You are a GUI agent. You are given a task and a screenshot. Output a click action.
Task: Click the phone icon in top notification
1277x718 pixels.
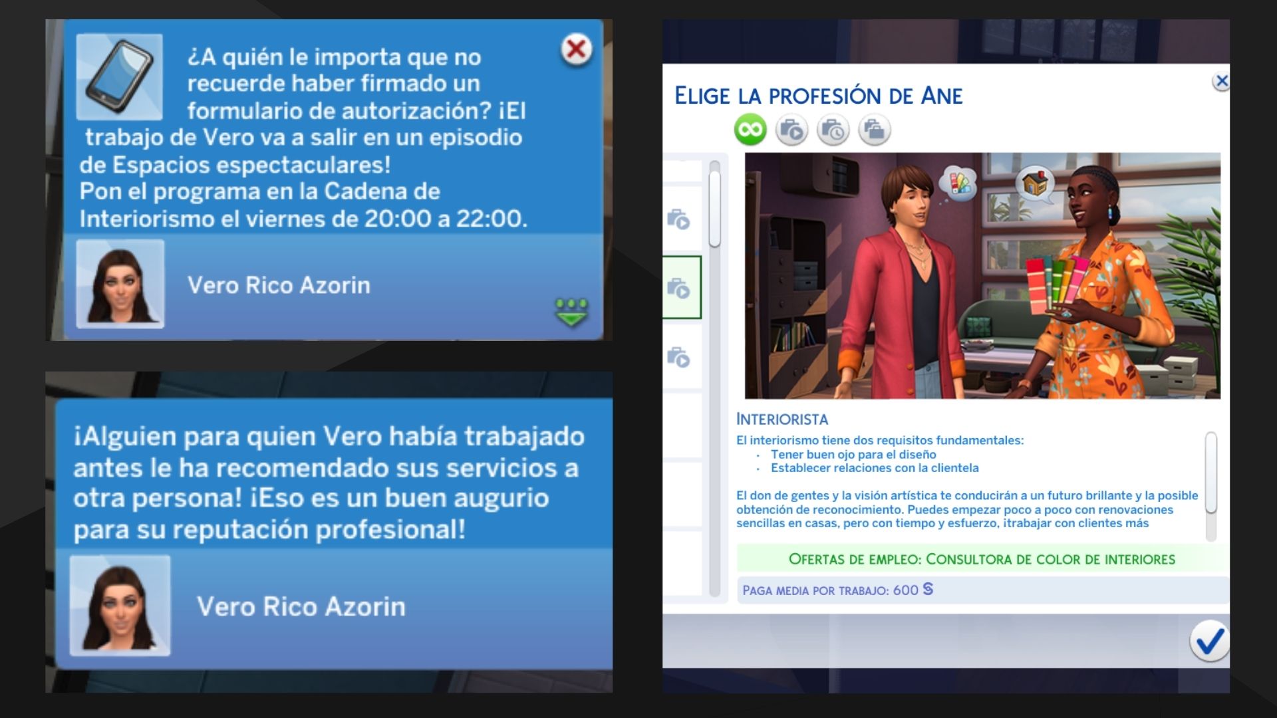pos(120,76)
